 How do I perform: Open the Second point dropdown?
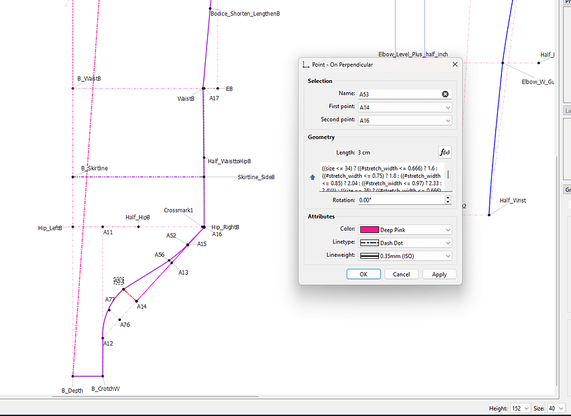[x=405, y=121]
